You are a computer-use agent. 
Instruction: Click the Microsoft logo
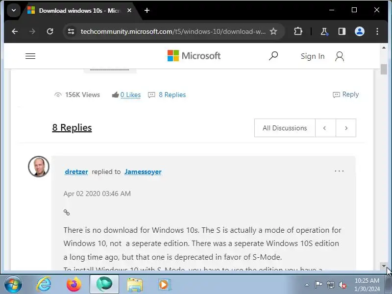click(194, 56)
